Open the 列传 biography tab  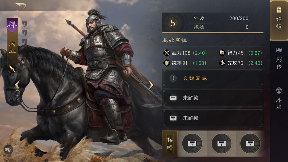279,58
